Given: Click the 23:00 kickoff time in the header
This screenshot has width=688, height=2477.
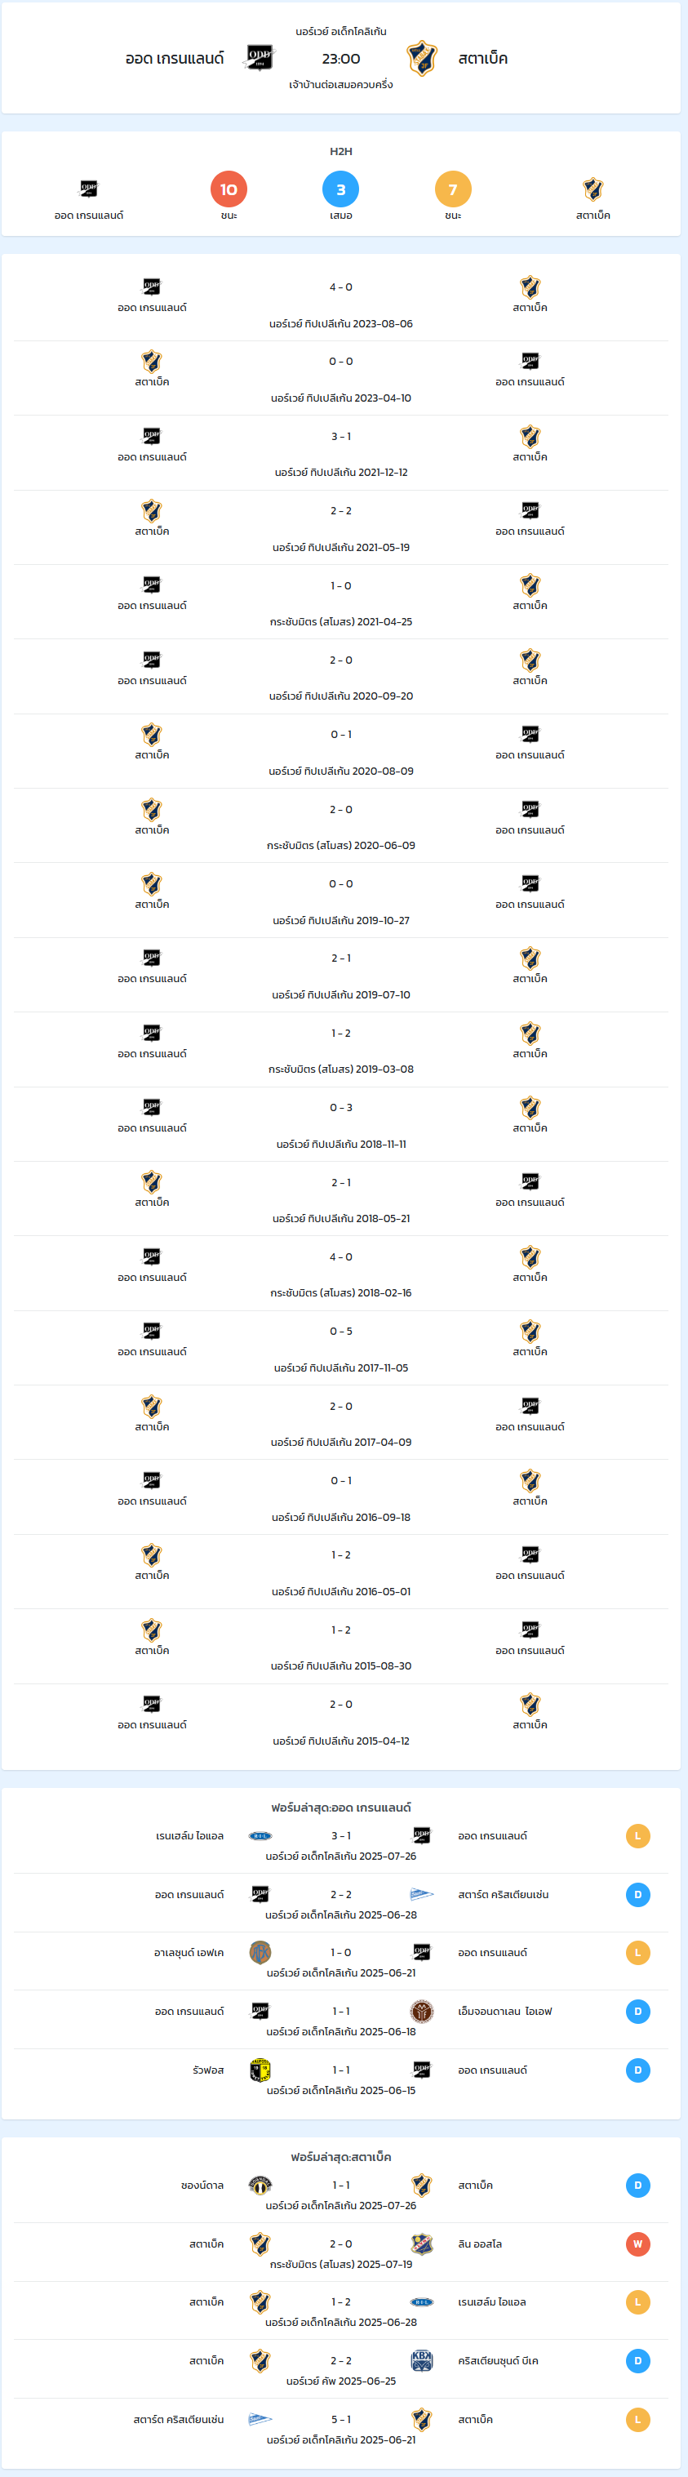Looking at the screenshot, I should click(x=341, y=59).
